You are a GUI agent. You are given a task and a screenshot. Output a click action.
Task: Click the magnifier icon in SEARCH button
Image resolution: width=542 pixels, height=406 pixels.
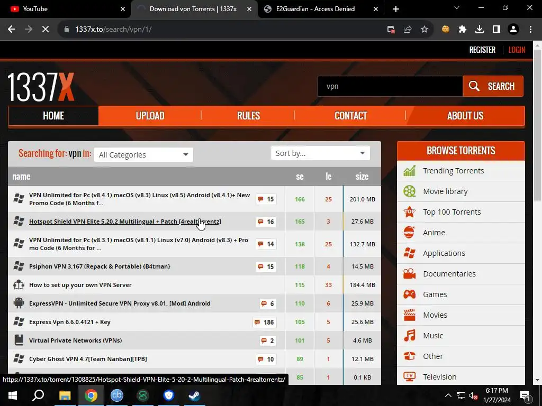click(x=474, y=86)
